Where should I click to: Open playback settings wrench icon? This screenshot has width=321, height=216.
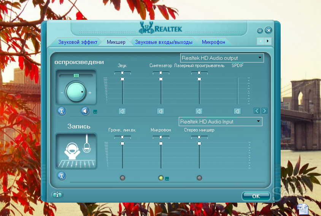coord(61,111)
